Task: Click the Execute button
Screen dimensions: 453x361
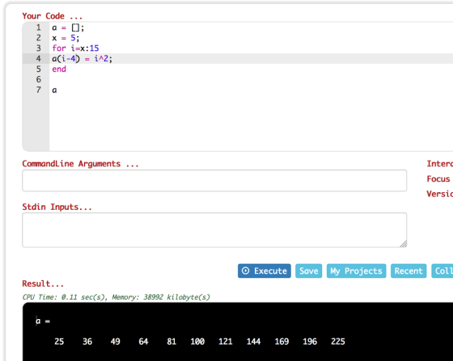Action: coord(264,271)
